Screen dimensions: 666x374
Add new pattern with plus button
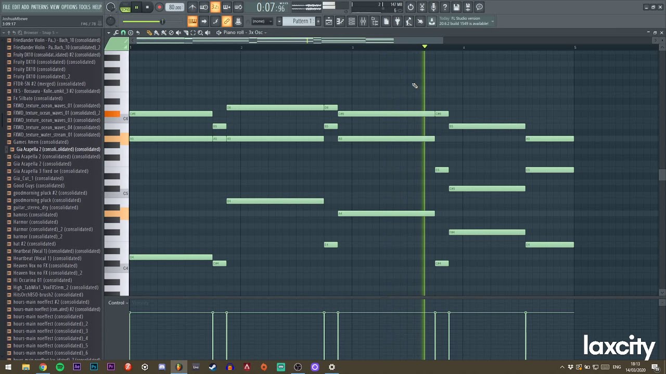(318, 21)
